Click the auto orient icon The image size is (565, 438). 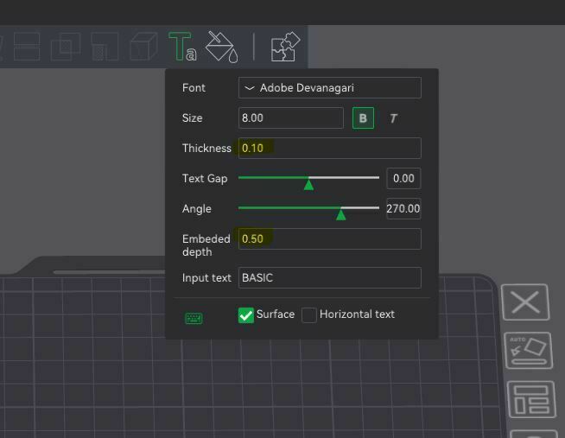(529, 351)
